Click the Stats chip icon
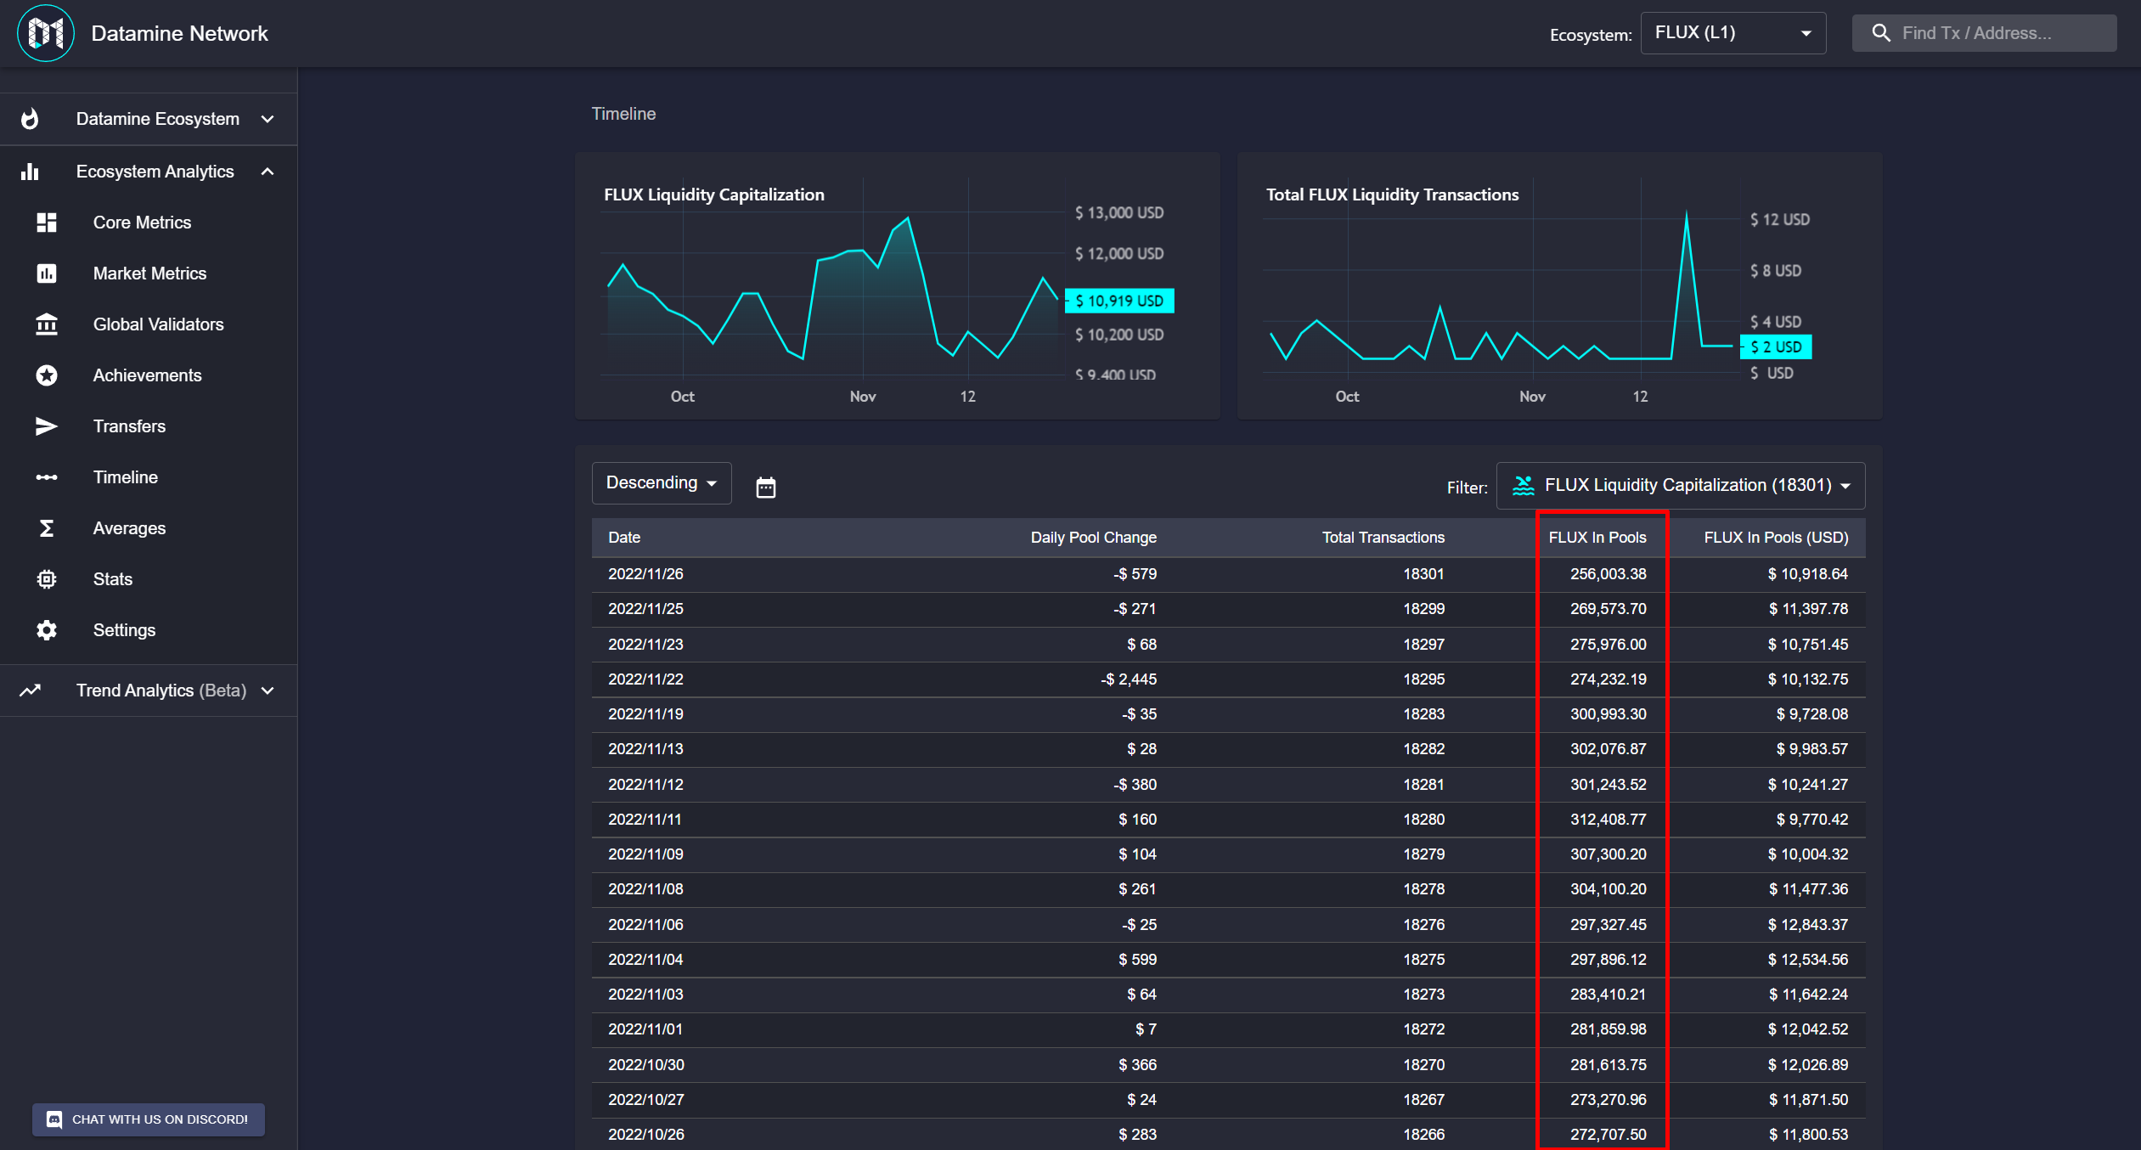Image resolution: width=2141 pixels, height=1150 pixels. tap(47, 579)
